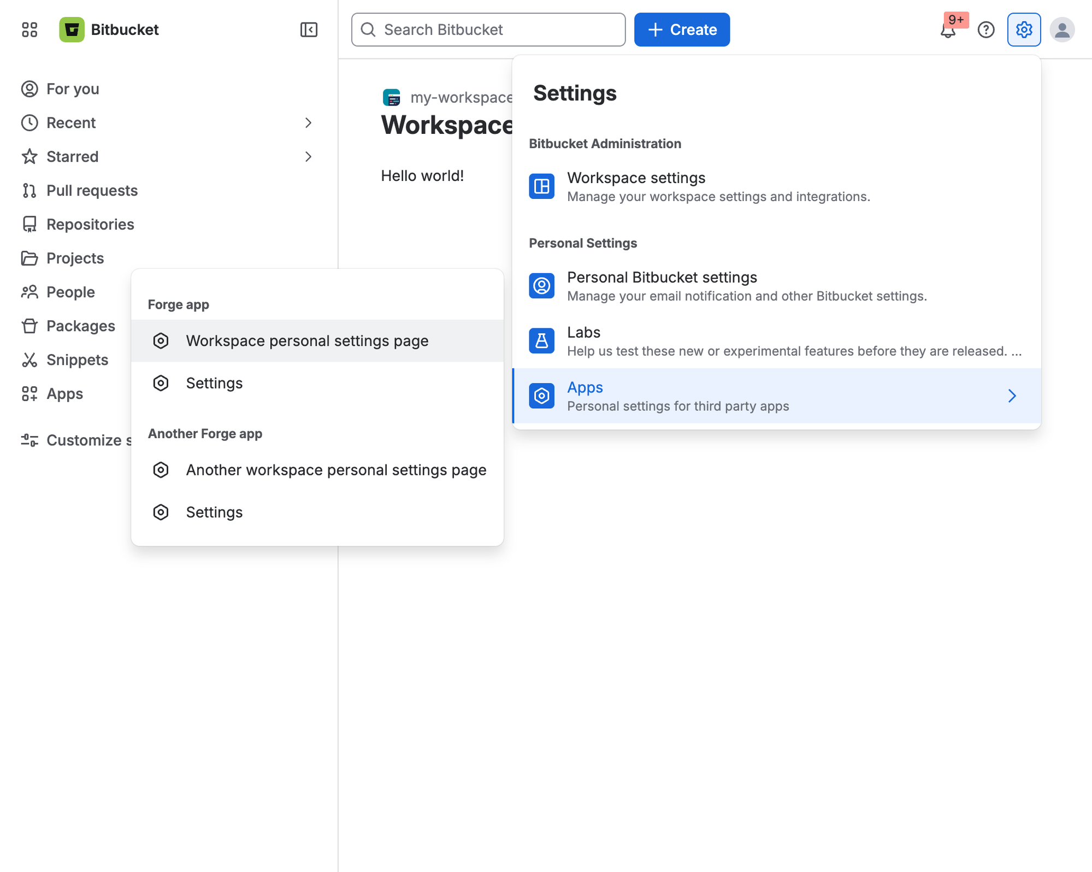Viewport: 1092px width, 872px height.
Task: Go to For you page
Action: coord(73,89)
